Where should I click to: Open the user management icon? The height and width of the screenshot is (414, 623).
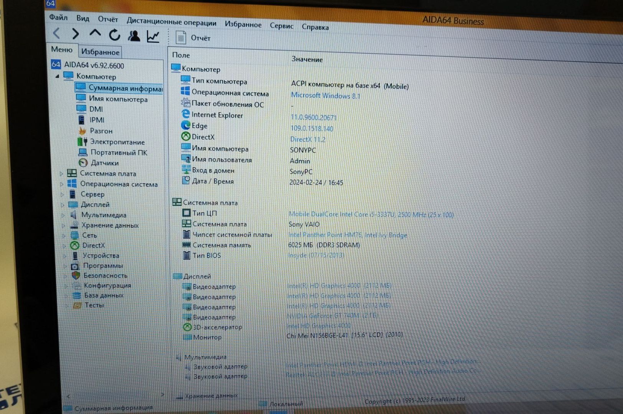(x=134, y=36)
